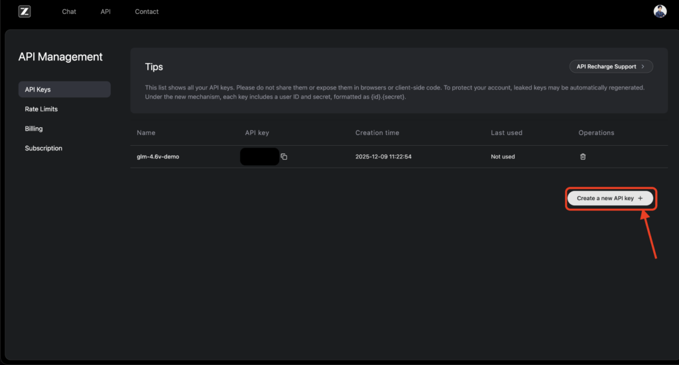
Task: Go to the API navigation item
Action: click(105, 11)
